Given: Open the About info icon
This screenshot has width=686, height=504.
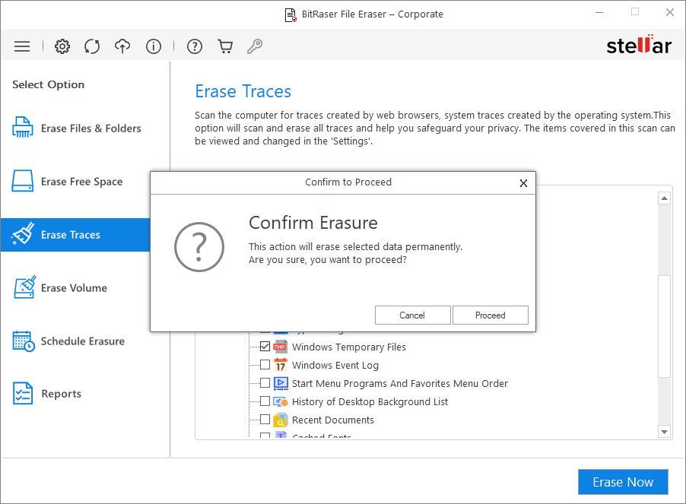Looking at the screenshot, I should coord(154,46).
